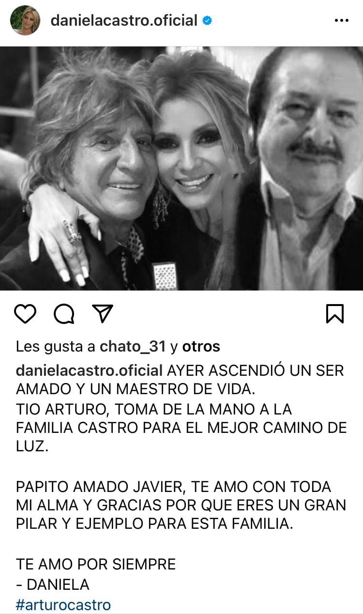Screen dimensions: 363x614
Task: Like the post with the heart icon
Action: 25,314
